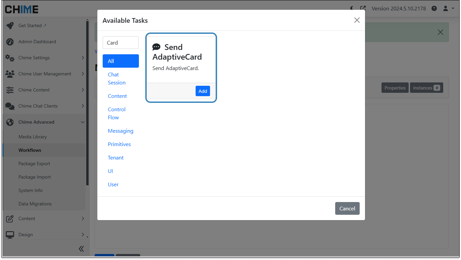Expand the Content menu chevron

(x=83, y=218)
